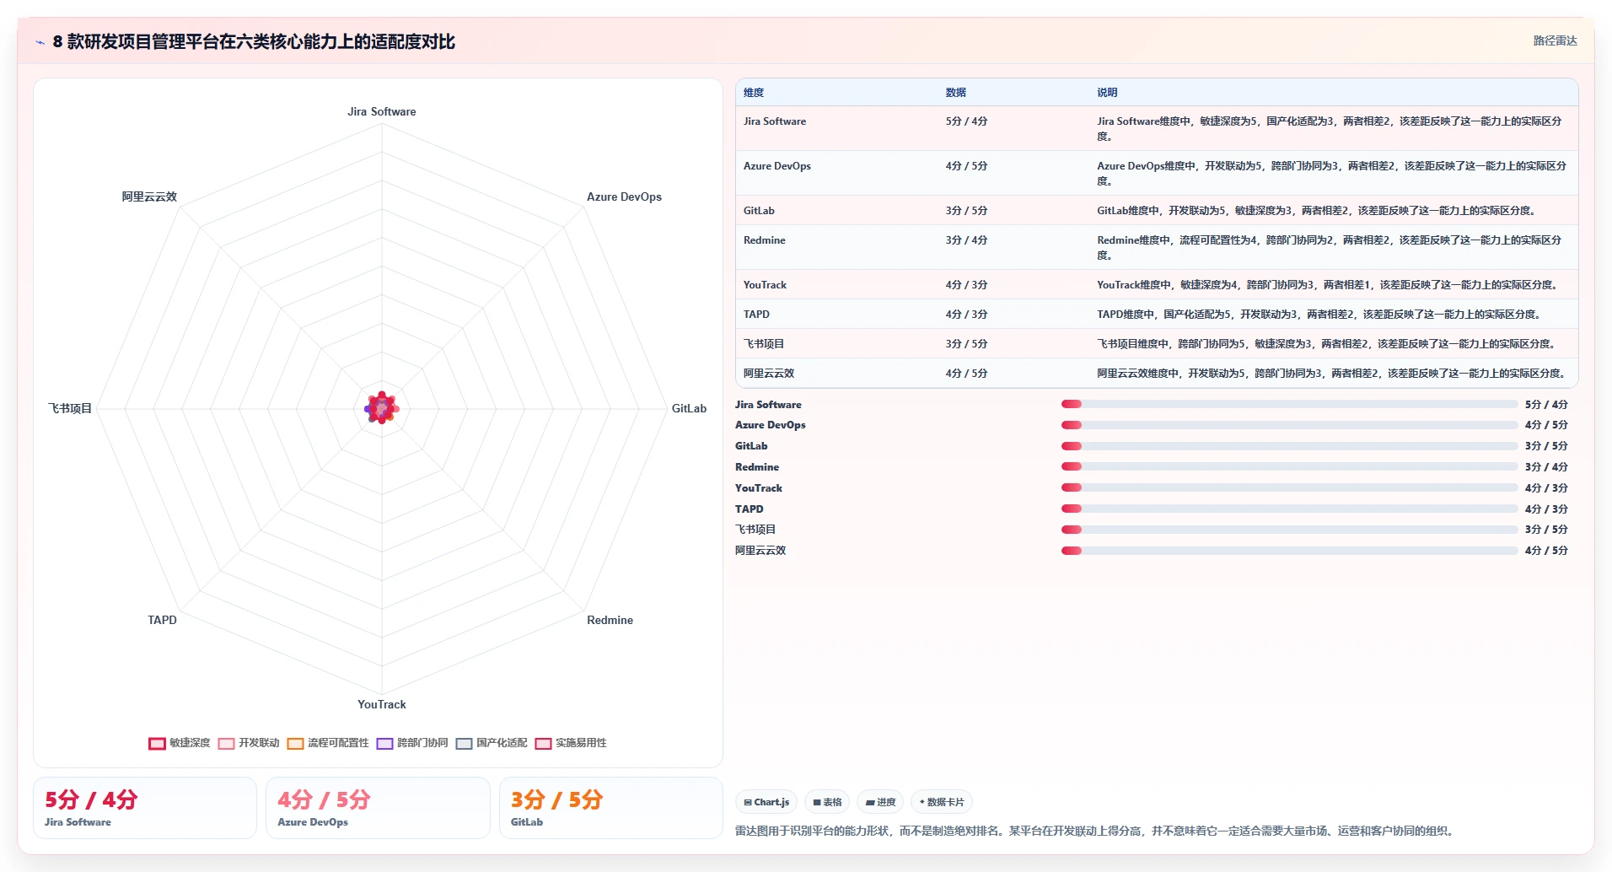This screenshot has height=872, width=1612.
Task: Select the Azure DevOps table row name
Action: pyautogui.click(x=777, y=166)
